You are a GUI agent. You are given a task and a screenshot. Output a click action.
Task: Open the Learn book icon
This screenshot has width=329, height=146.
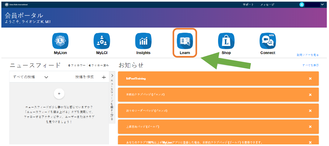pyautogui.click(x=185, y=41)
